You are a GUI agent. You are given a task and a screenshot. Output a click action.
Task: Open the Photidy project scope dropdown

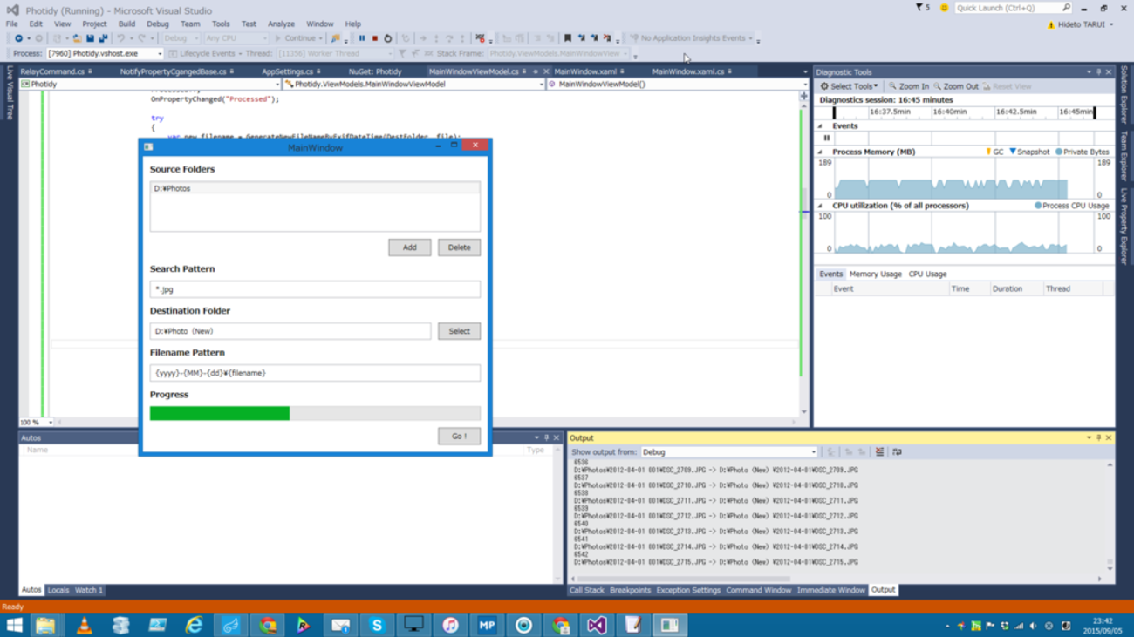[150, 85]
